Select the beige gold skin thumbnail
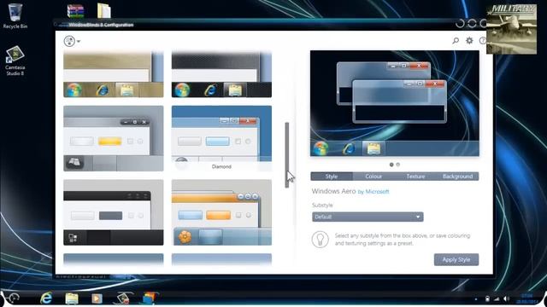 [114, 74]
